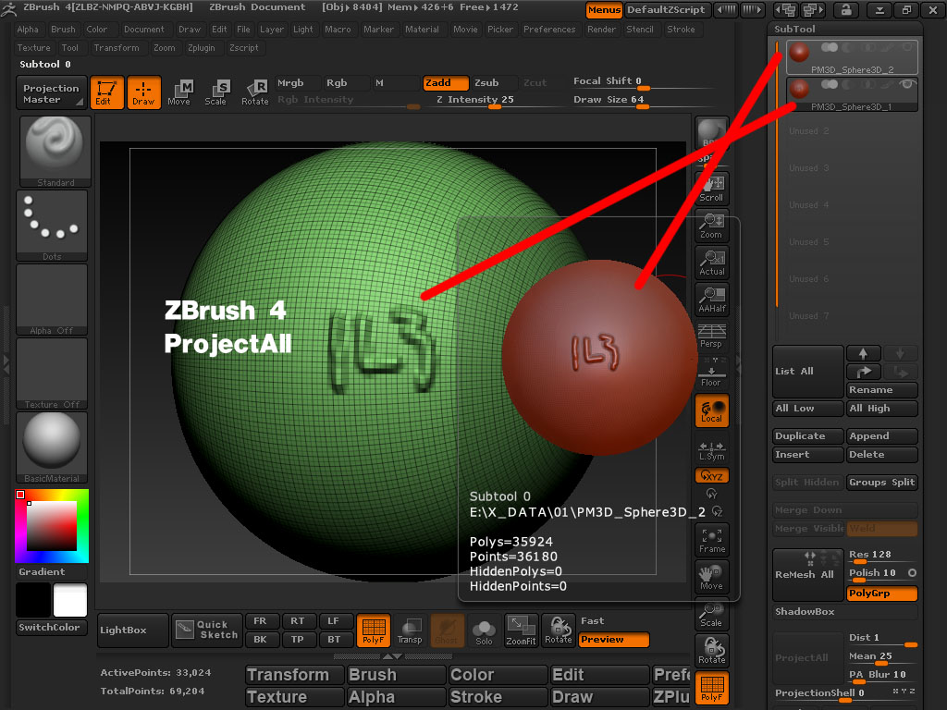
Task: Open the Render menu
Action: (x=601, y=29)
